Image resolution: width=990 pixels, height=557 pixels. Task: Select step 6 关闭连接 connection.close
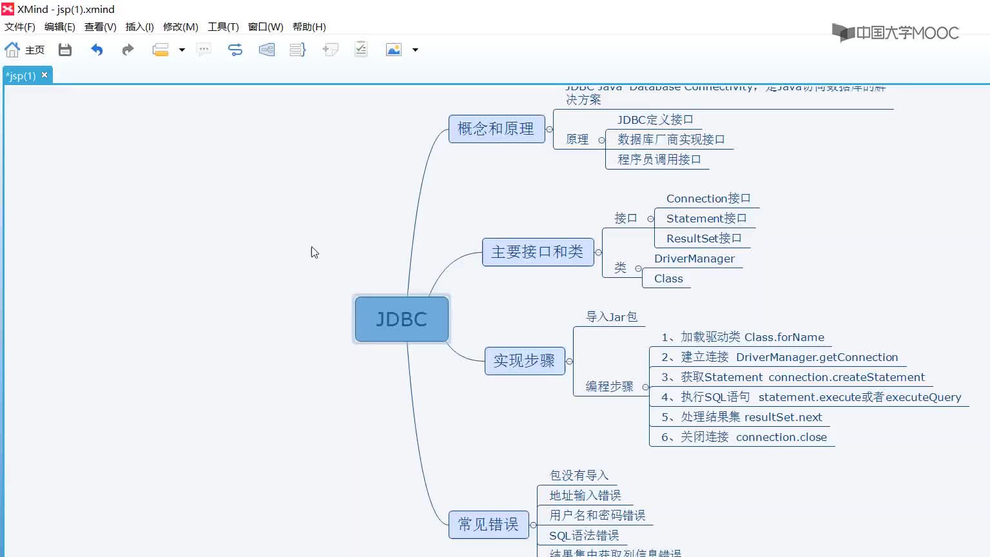pyautogui.click(x=744, y=437)
